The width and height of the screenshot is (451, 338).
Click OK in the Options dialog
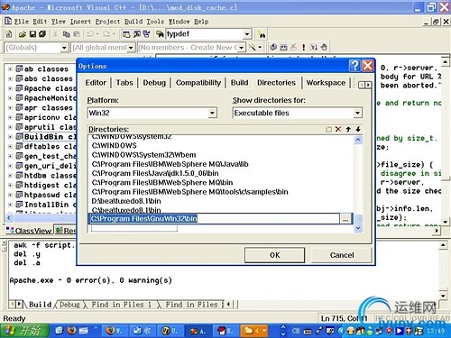point(274,255)
